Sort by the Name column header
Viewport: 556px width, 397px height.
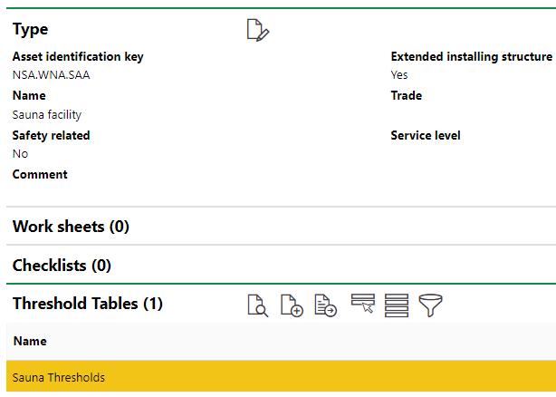point(29,342)
